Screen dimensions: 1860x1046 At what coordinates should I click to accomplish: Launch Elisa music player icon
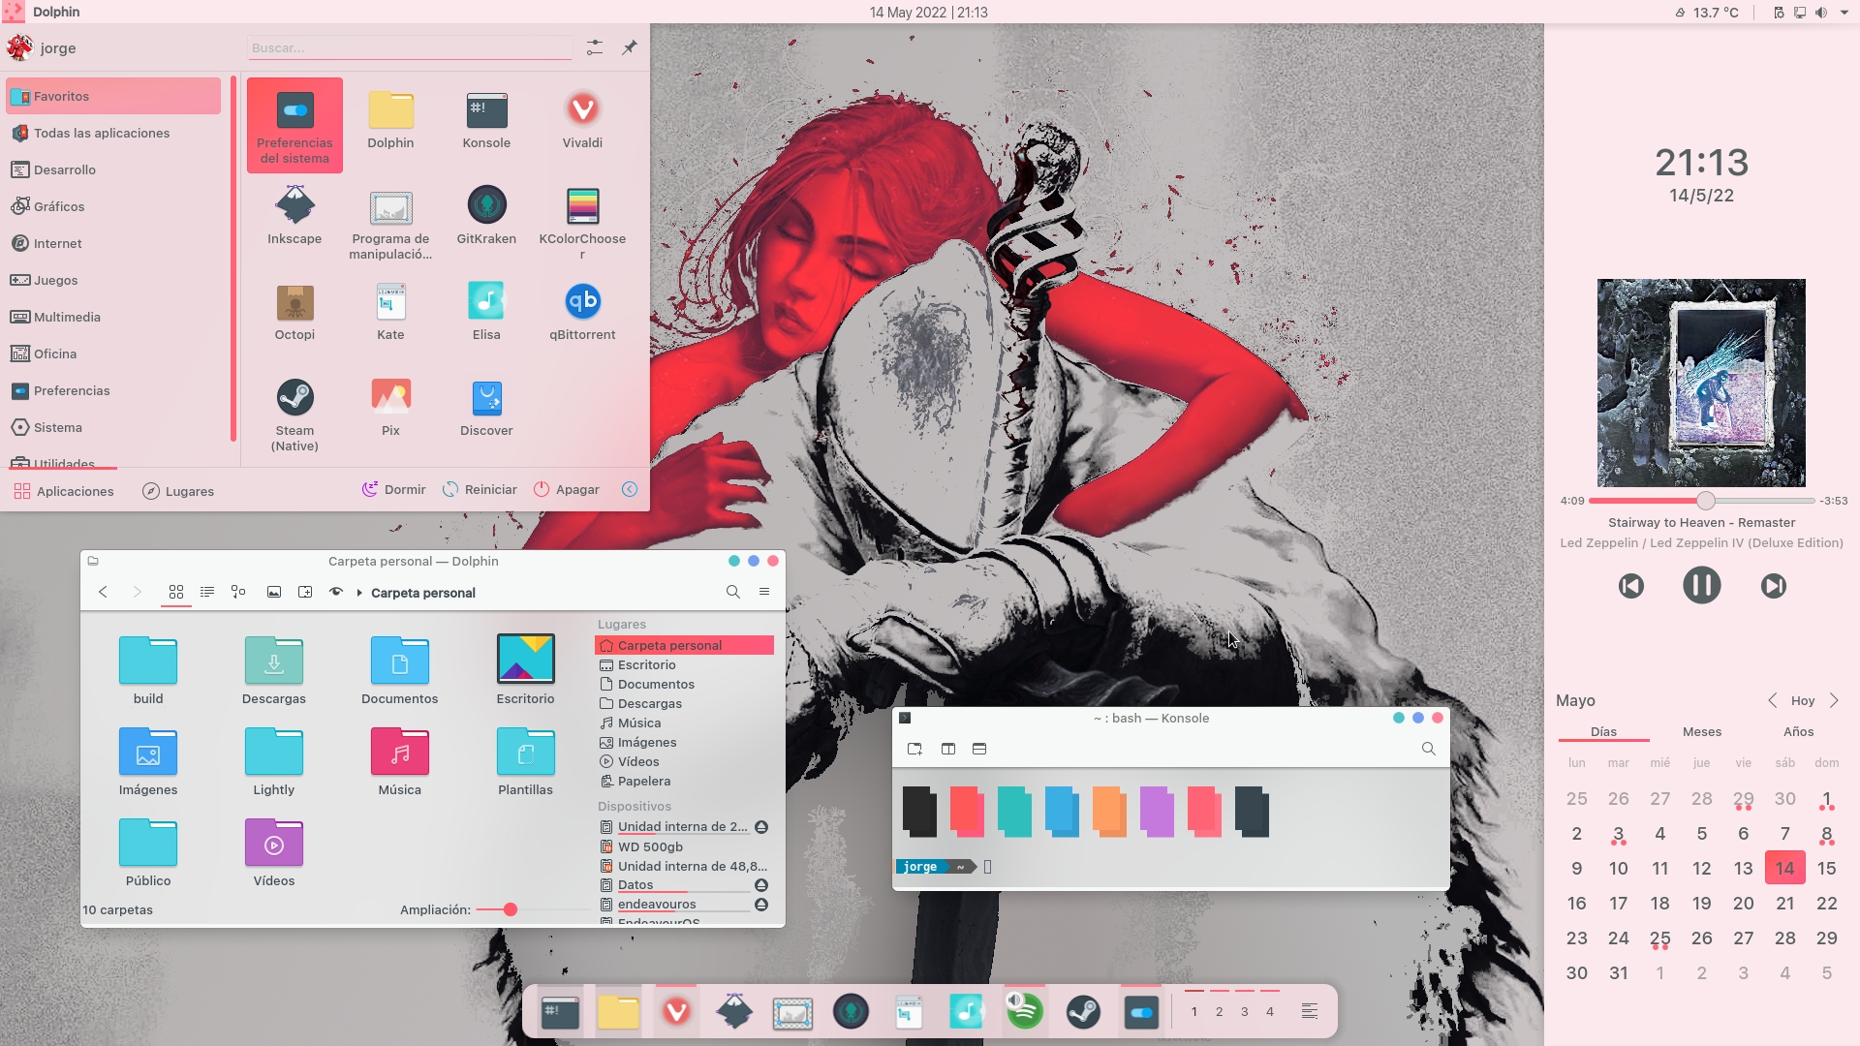click(486, 313)
